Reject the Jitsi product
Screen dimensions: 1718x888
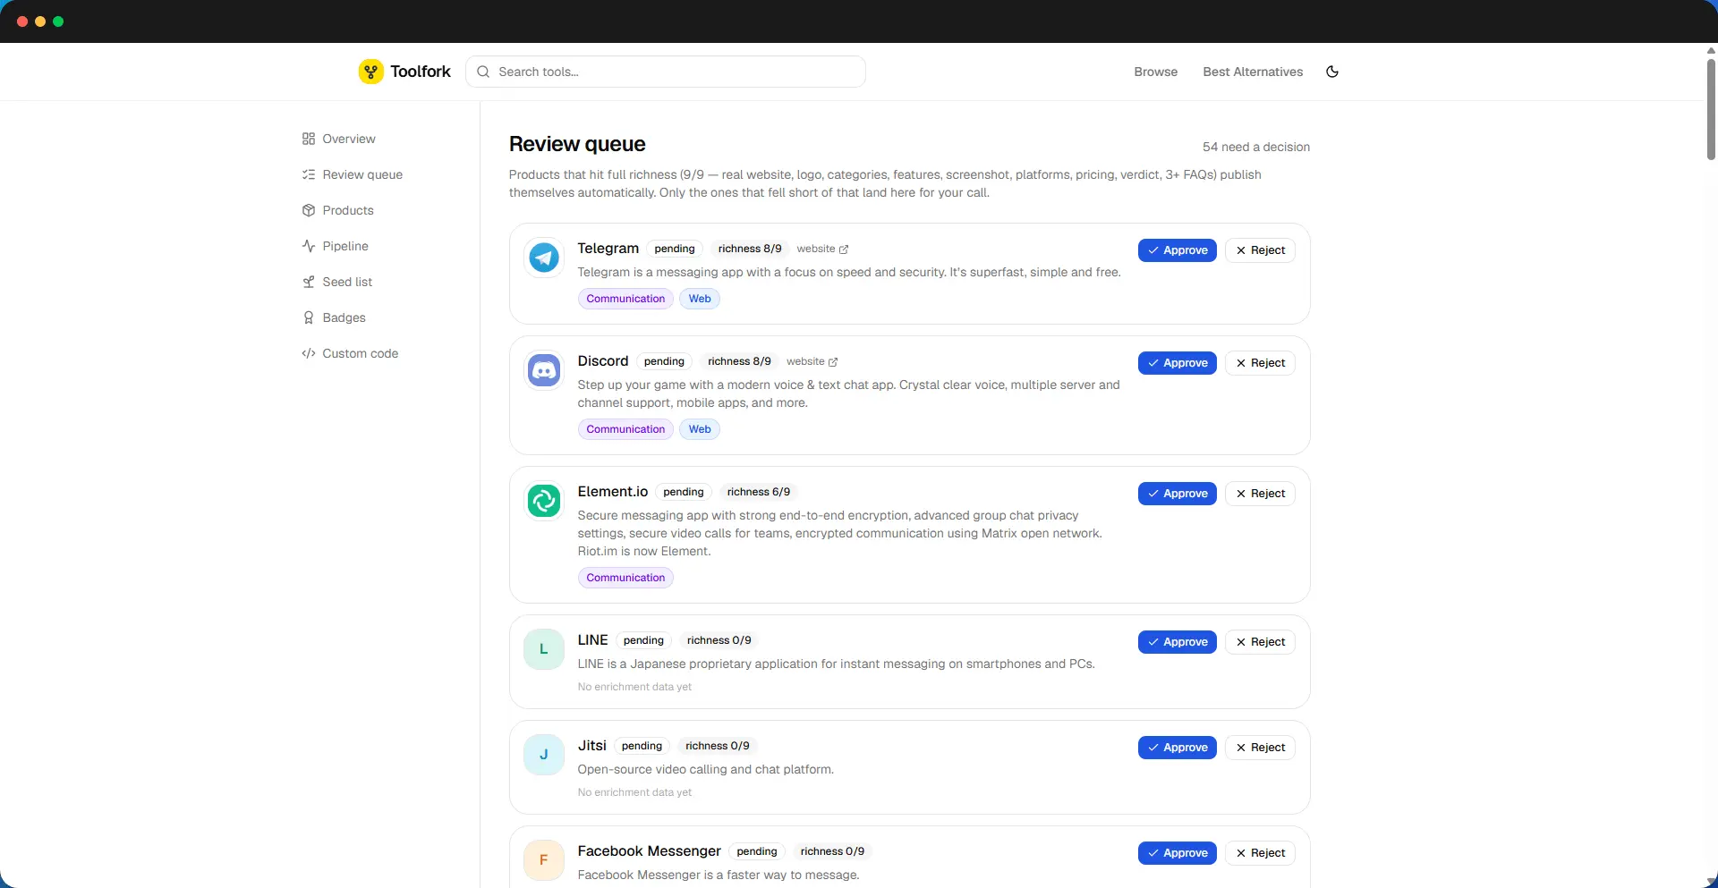1260,748
